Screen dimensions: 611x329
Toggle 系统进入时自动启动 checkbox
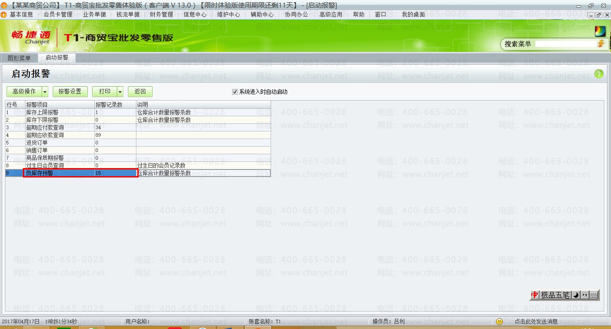click(235, 92)
